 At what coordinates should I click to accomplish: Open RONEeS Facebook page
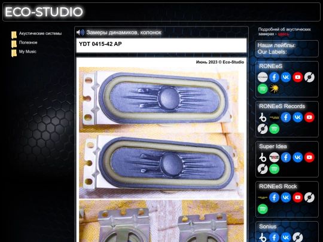tap(274, 77)
